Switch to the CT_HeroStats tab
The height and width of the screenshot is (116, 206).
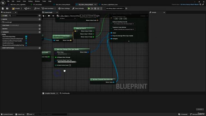[37, 5]
